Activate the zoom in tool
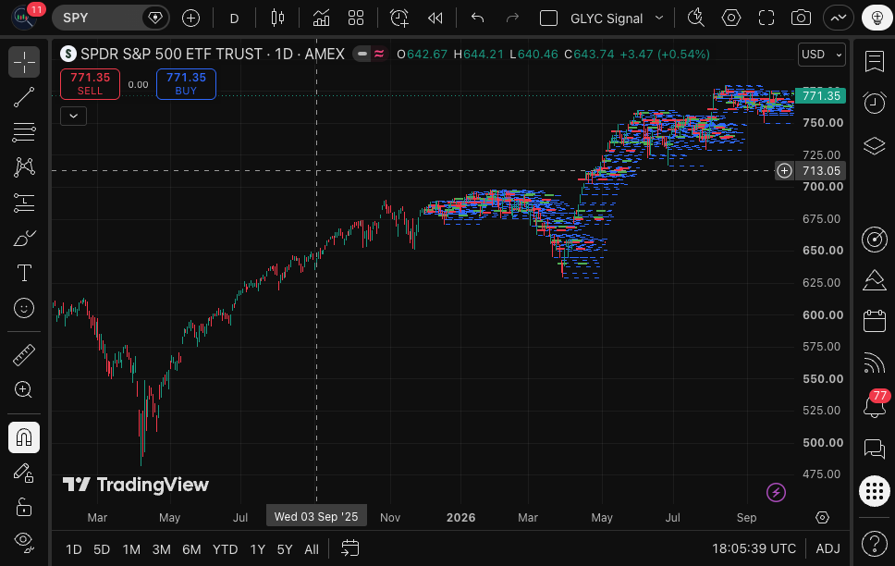 coord(24,390)
